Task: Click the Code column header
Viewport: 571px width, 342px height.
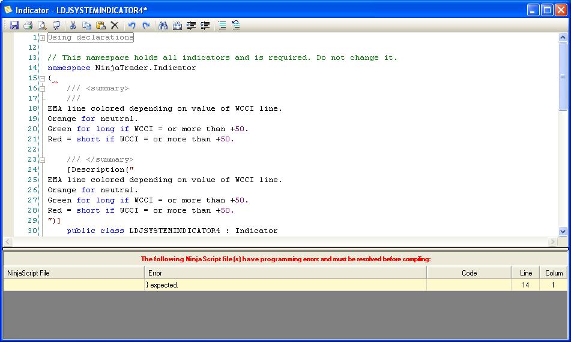Action: (469, 273)
